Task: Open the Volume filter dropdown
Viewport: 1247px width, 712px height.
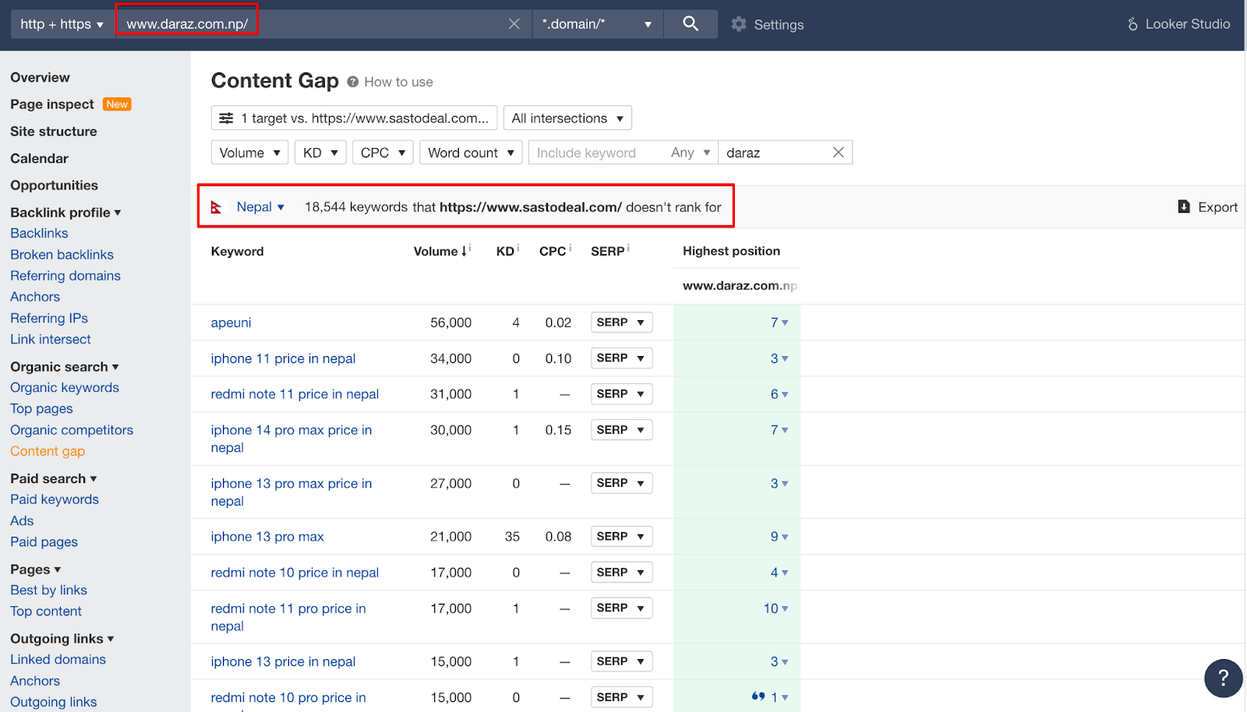Action: pos(249,153)
